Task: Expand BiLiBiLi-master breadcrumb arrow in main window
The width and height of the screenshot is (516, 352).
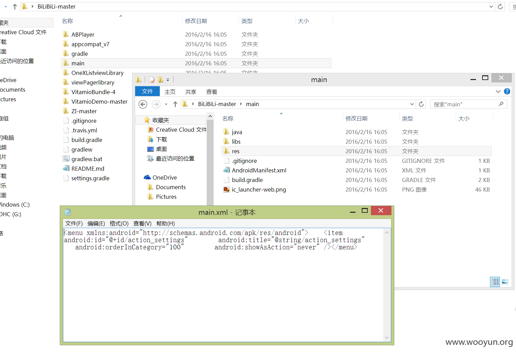Action: point(241,104)
